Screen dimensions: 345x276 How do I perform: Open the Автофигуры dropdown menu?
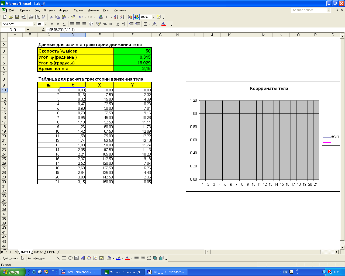[37, 258]
